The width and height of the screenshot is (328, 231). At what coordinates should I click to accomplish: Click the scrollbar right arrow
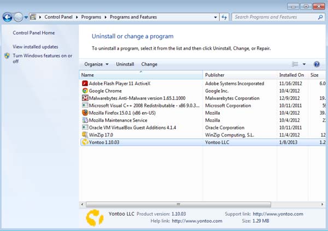322,204
